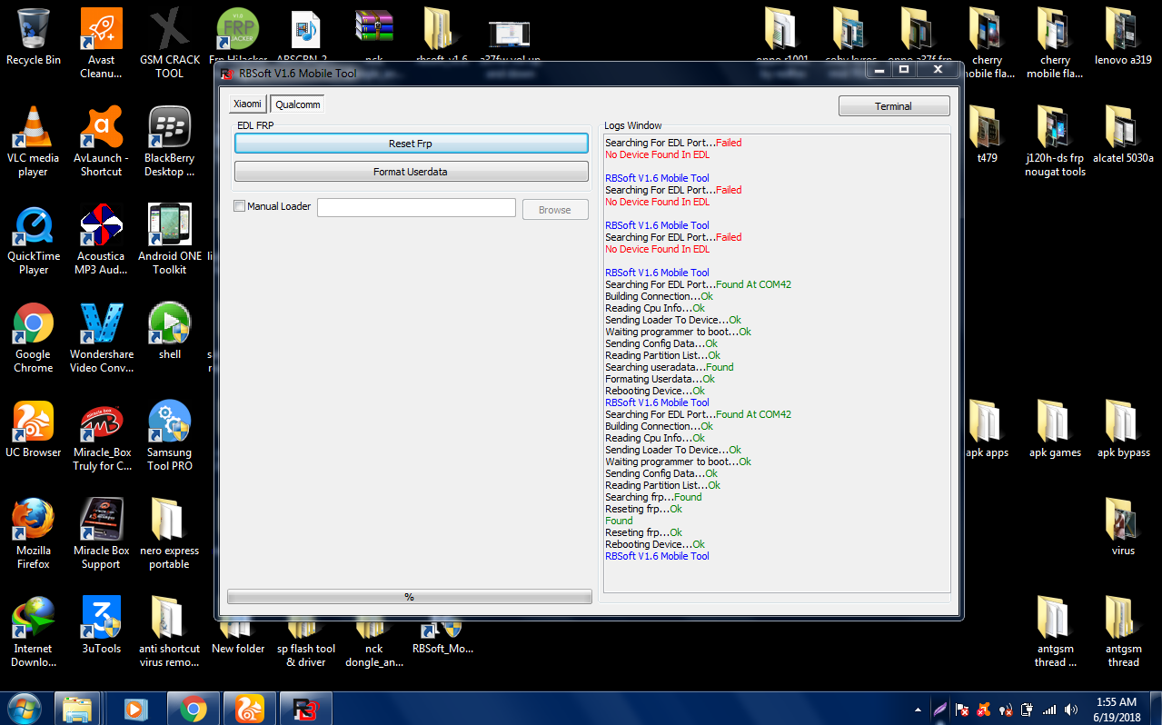This screenshot has width=1162, height=725.
Task: Select the Mozilla Firefox desktop icon
Action: coord(34,533)
